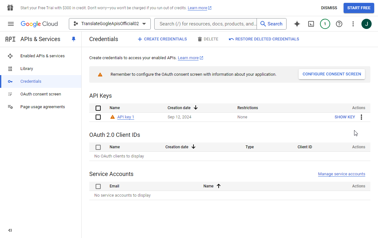Sort API Keys by creation date arrow
378x238 pixels.
[196, 108]
